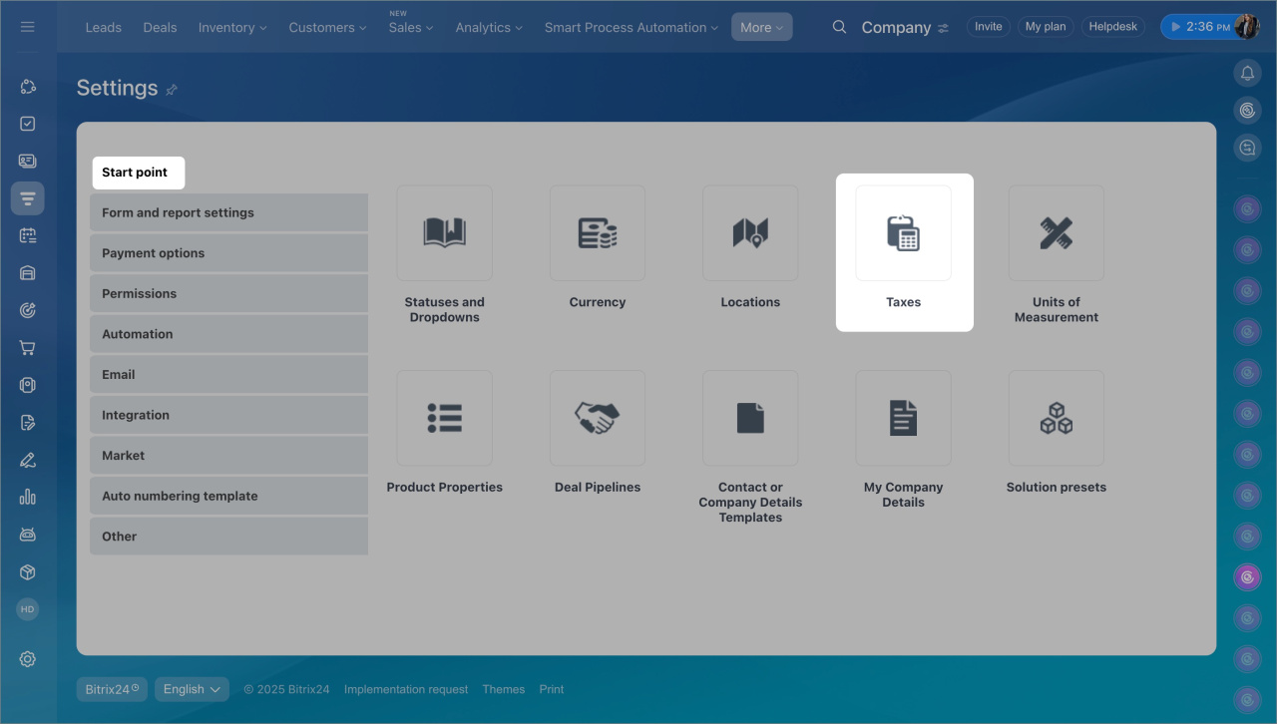Screen dimensions: 1277x724
Task: Open the Deal Pipelines handshake tile
Action: (x=597, y=419)
